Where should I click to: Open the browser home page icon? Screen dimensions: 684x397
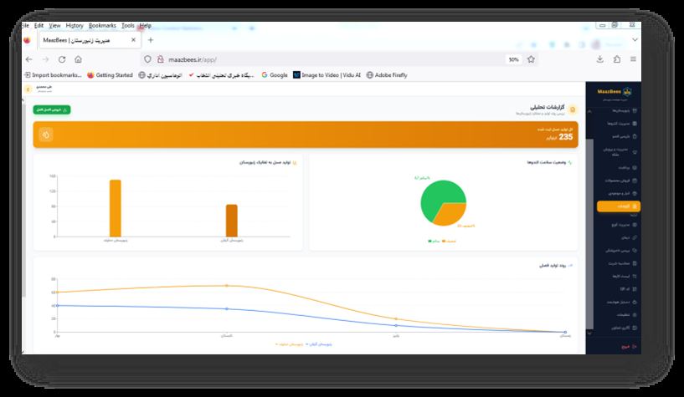(78, 59)
